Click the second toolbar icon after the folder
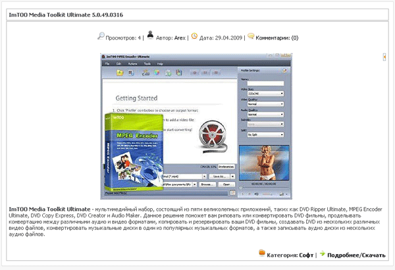The image size is (395, 270). (x=131, y=73)
